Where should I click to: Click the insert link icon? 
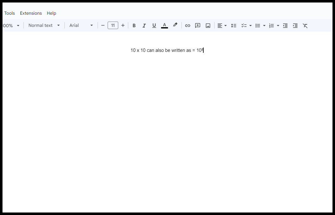[188, 26]
